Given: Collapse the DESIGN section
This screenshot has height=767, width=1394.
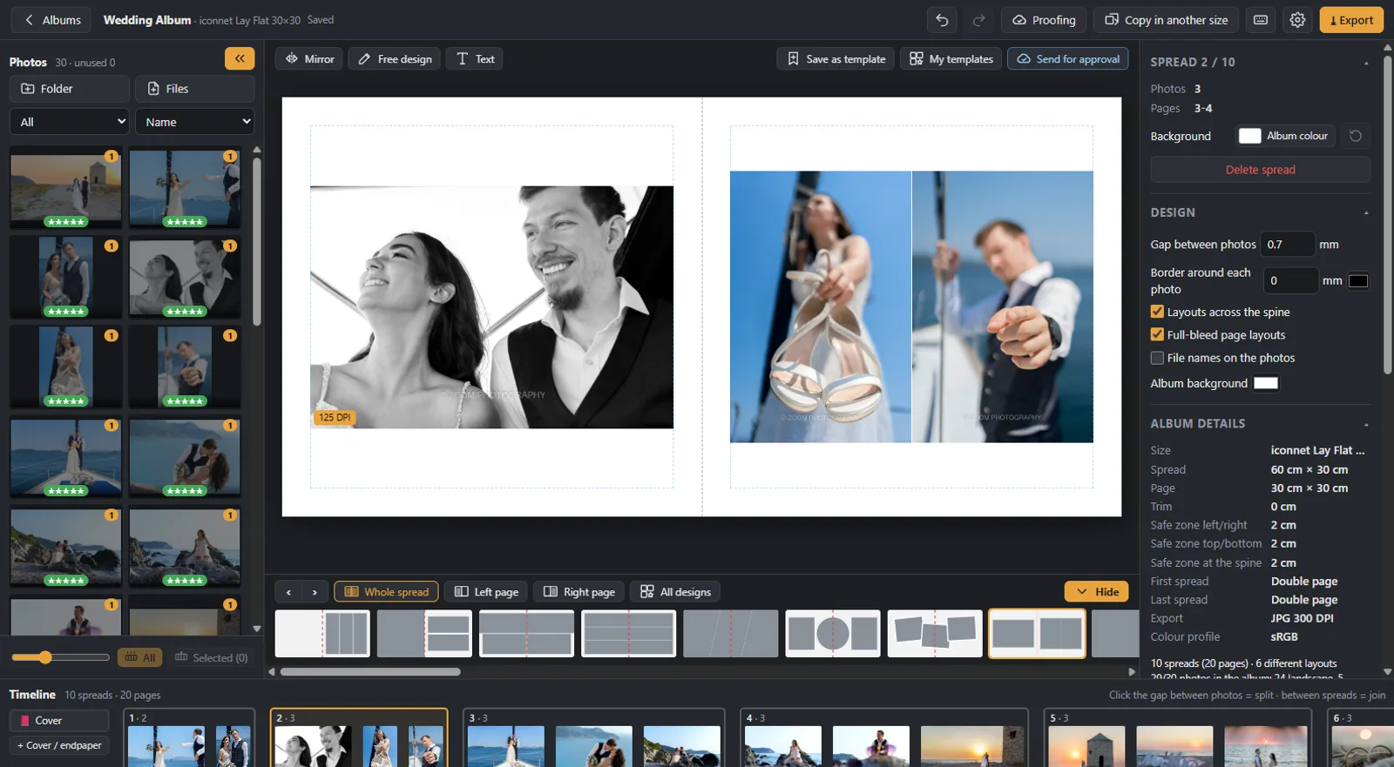Looking at the screenshot, I should coord(1365,213).
